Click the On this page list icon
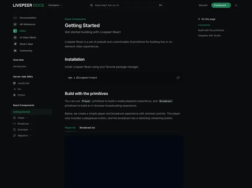This screenshot has height=188, width=252. click(199, 19)
